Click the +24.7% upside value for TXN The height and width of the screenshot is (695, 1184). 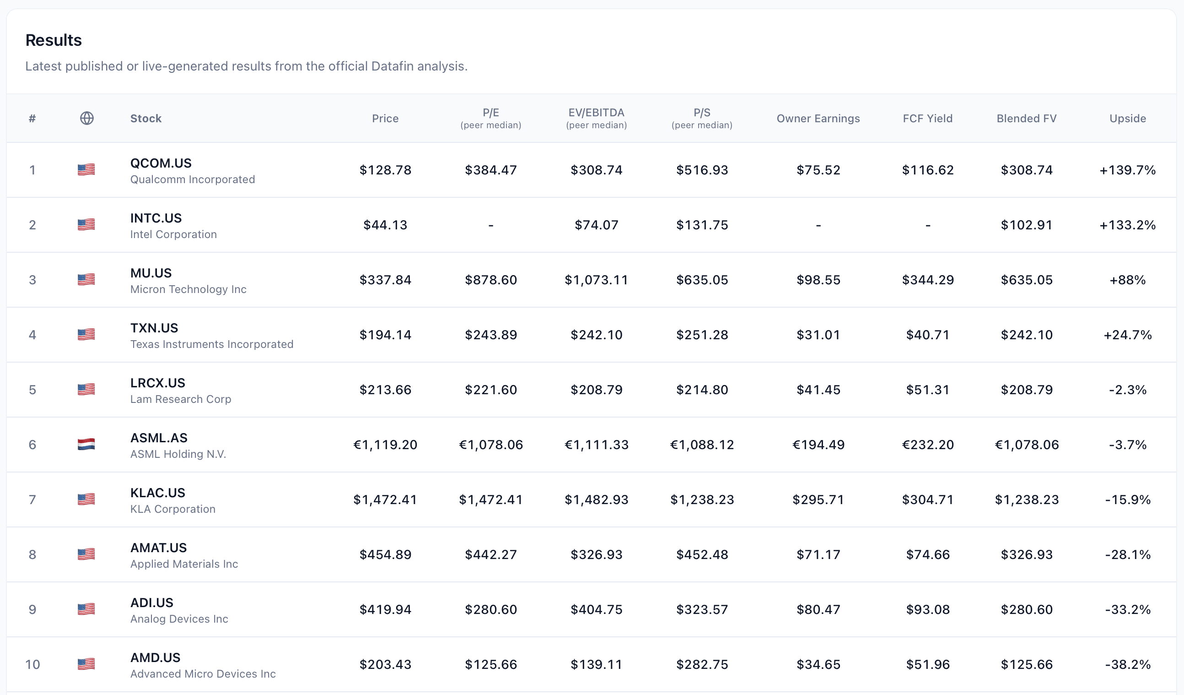tap(1128, 335)
